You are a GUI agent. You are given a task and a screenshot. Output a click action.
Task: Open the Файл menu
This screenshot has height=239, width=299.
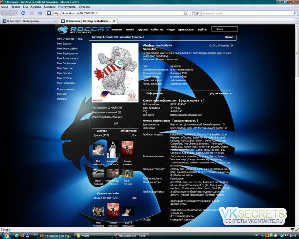pyautogui.click(x=4, y=7)
